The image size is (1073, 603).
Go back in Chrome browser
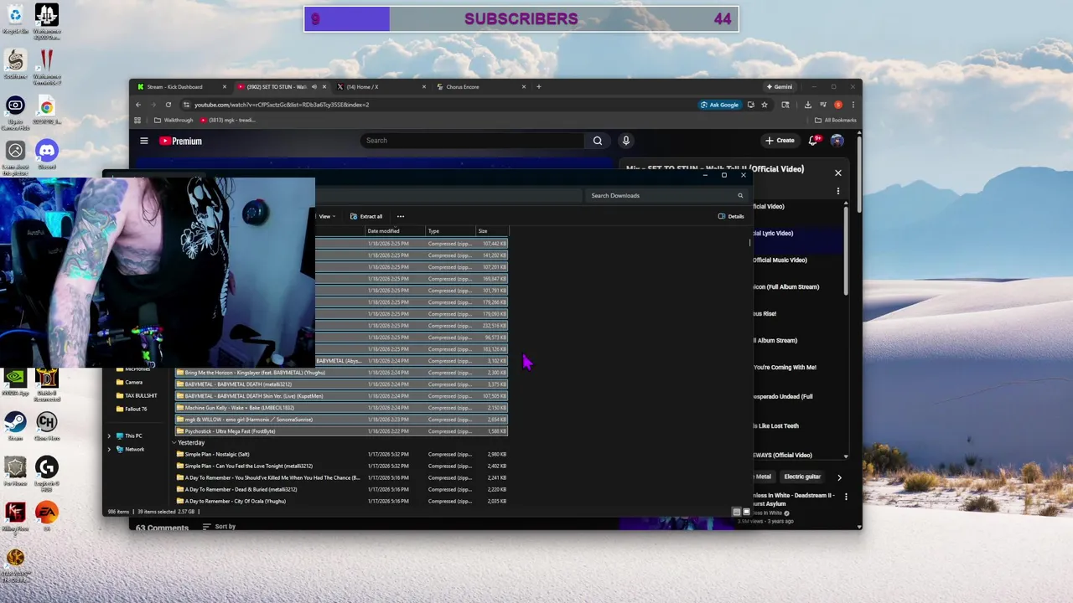click(x=138, y=105)
